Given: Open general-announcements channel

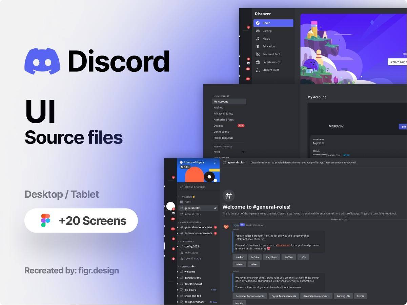Looking at the screenshot, I should coord(199,227).
